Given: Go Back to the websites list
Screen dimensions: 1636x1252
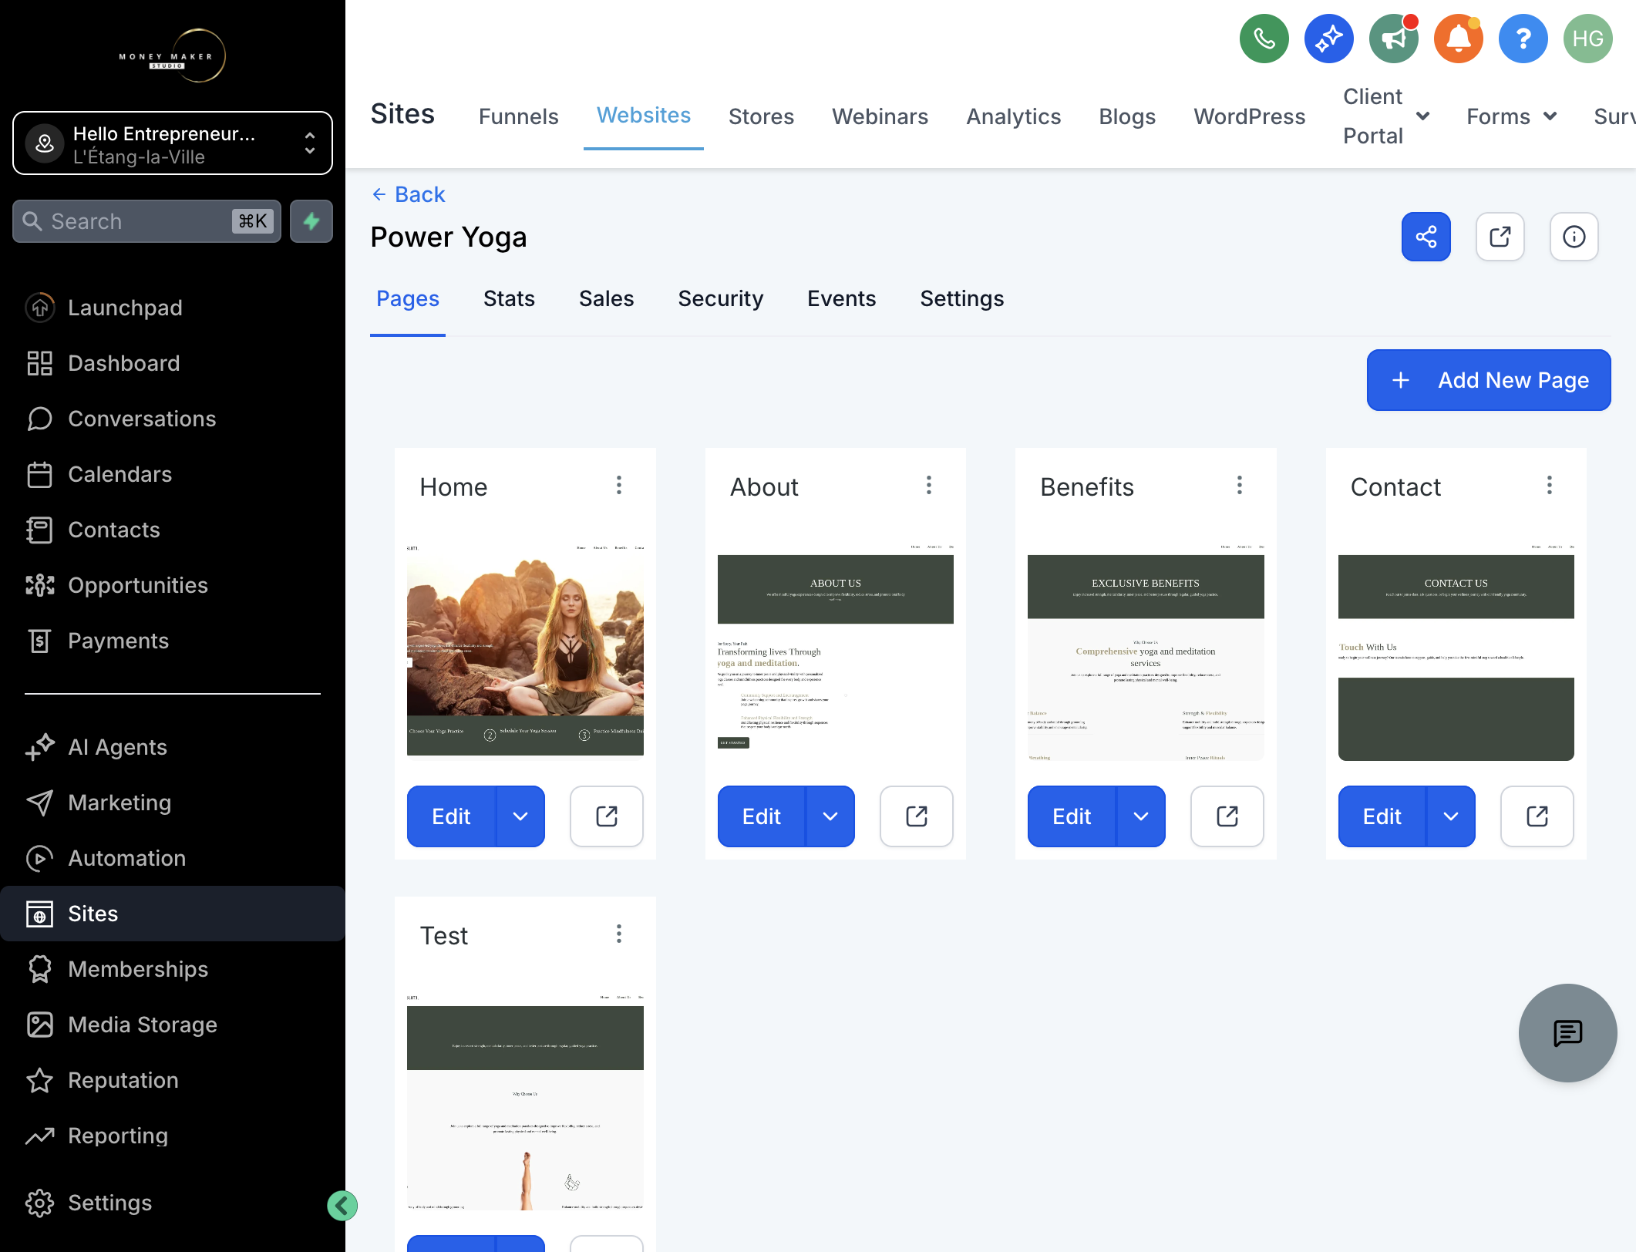Looking at the screenshot, I should pos(409,194).
